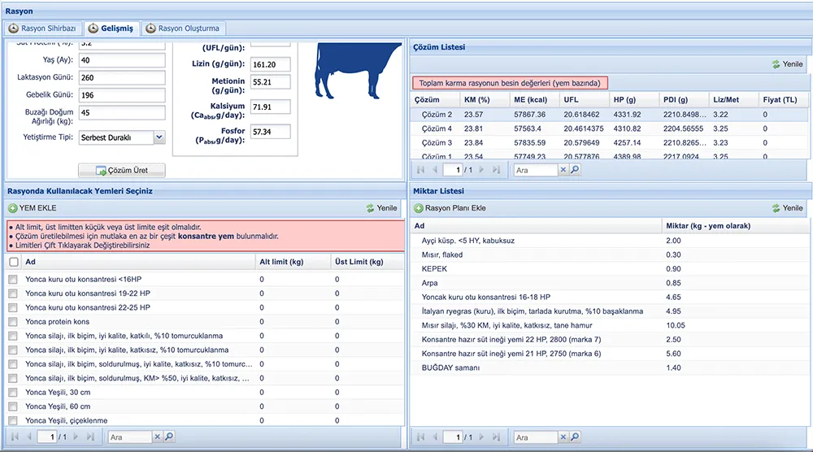
Task: Click Yenile in the Miktar Listesi toolbar
Action: click(x=786, y=208)
